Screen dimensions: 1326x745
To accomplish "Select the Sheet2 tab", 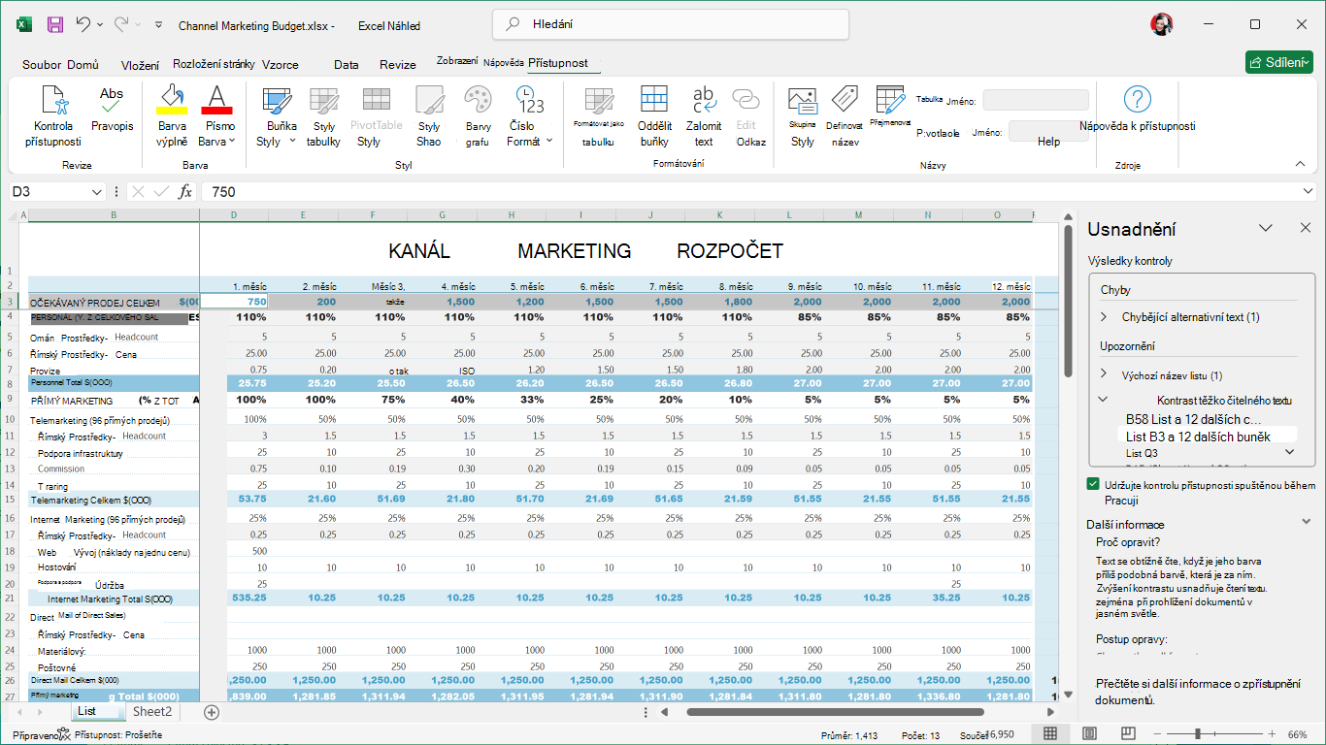I will point(152,712).
